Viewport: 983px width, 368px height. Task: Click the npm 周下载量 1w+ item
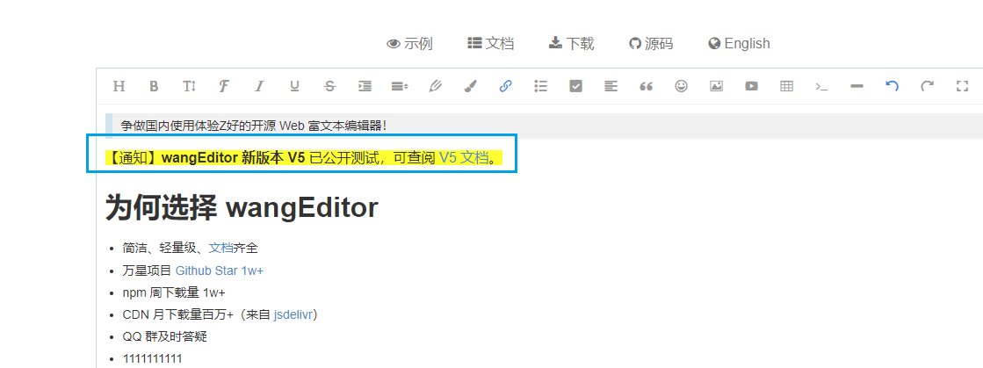(x=174, y=292)
